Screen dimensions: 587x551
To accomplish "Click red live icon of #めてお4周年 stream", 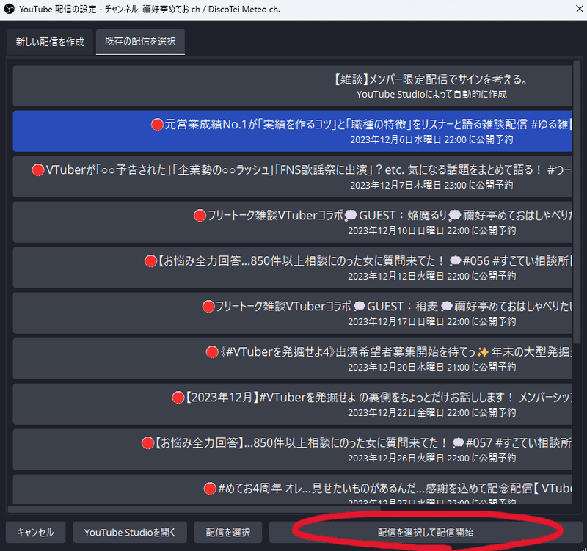I will (210, 489).
